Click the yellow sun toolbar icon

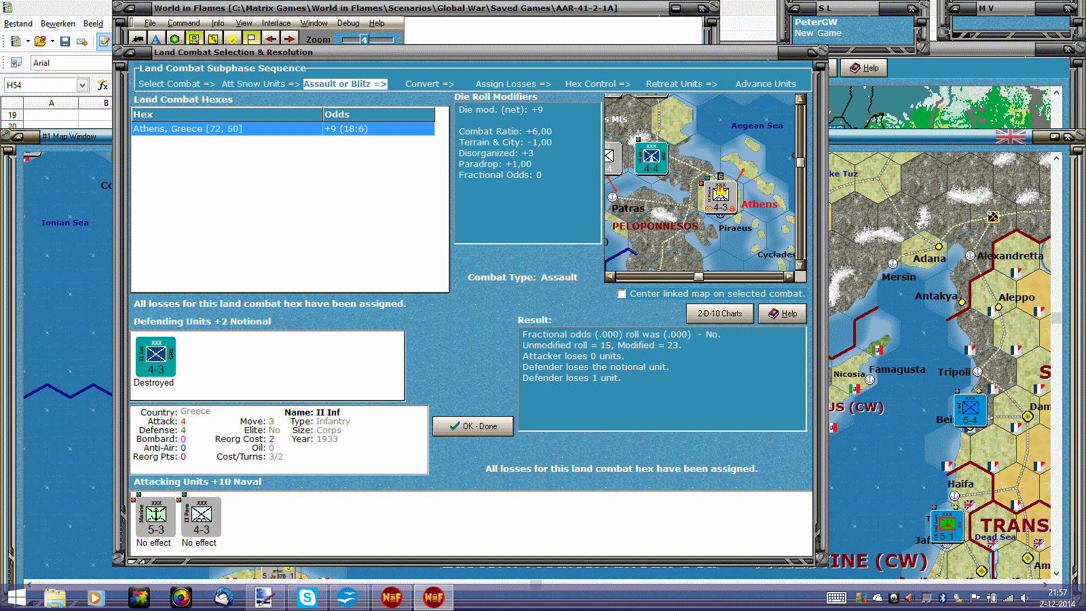tap(231, 39)
